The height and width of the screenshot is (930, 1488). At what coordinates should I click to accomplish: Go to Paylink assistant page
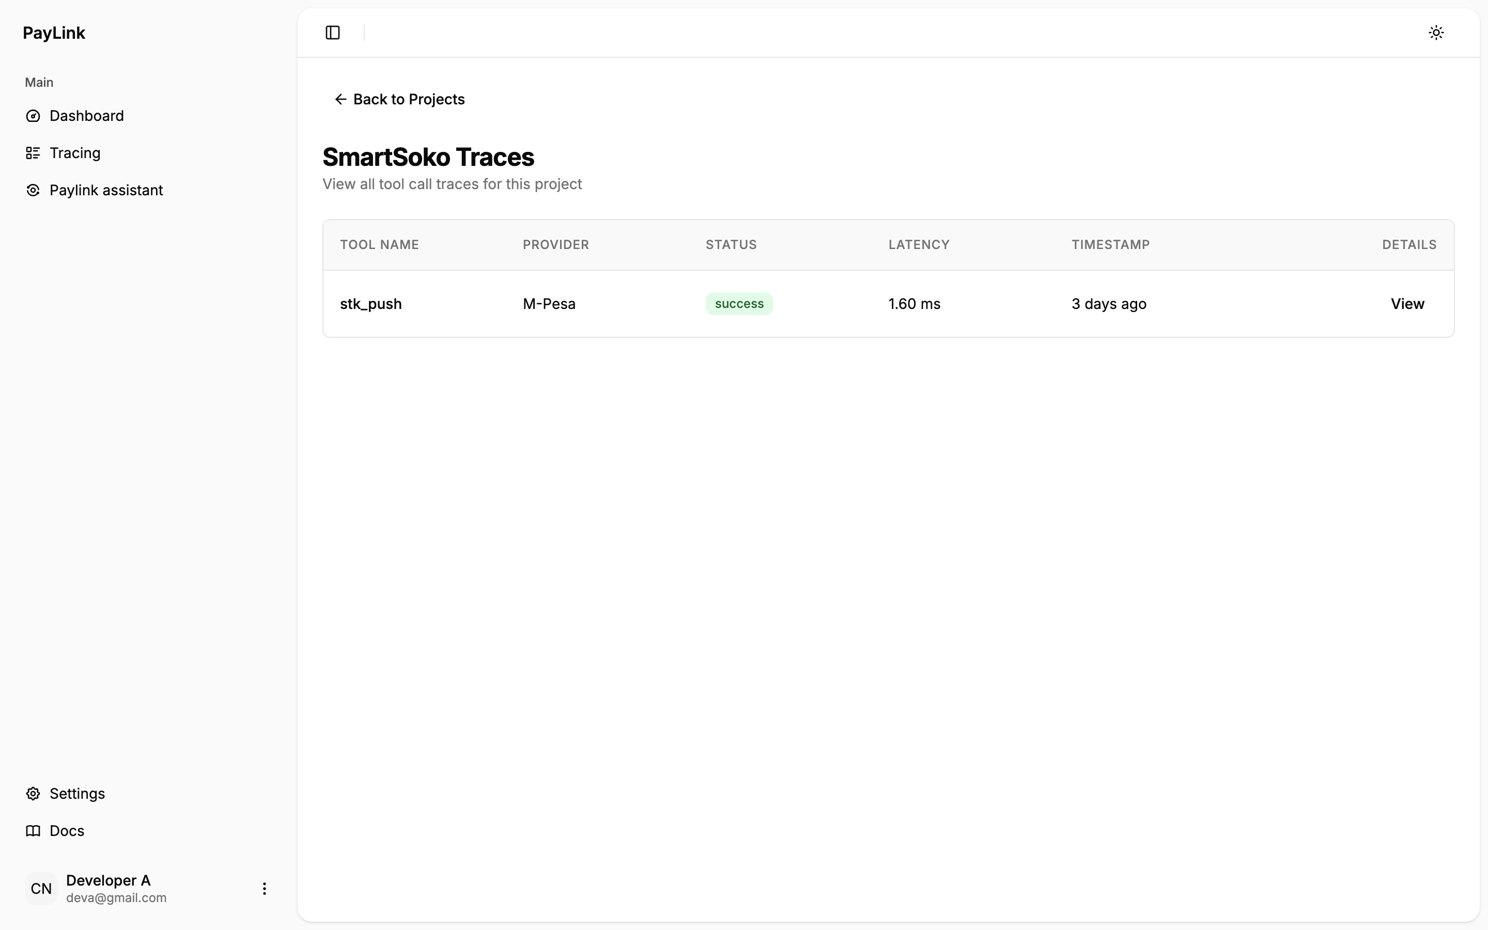tap(106, 191)
